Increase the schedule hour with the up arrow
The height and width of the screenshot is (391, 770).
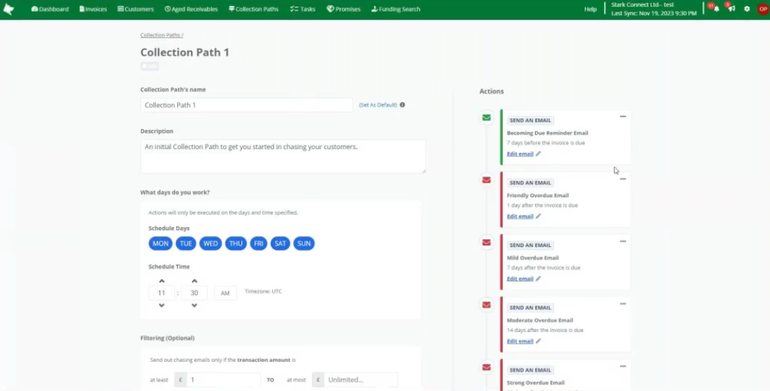(162, 281)
